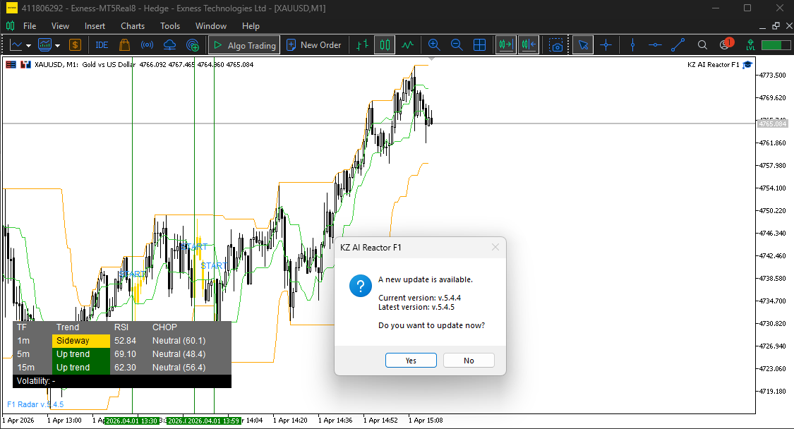This screenshot has width=794, height=429.
Task: Expand the indicators list dropdown arrow
Action: (58, 46)
